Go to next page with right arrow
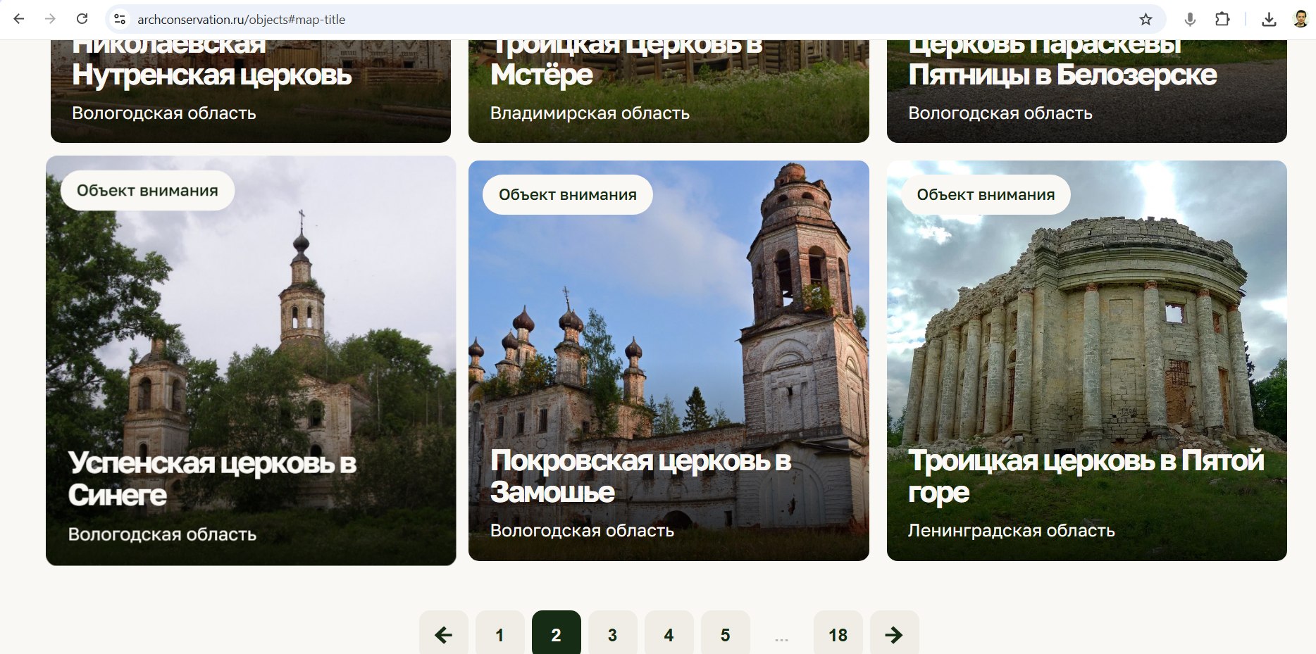Viewport: 1316px width, 654px height. (x=894, y=634)
